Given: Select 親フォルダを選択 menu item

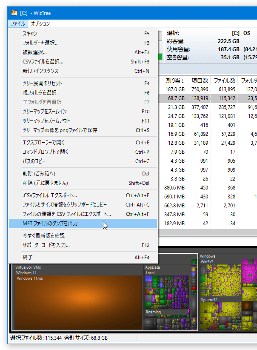Looking at the screenshot, I should (x=83, y=93).
